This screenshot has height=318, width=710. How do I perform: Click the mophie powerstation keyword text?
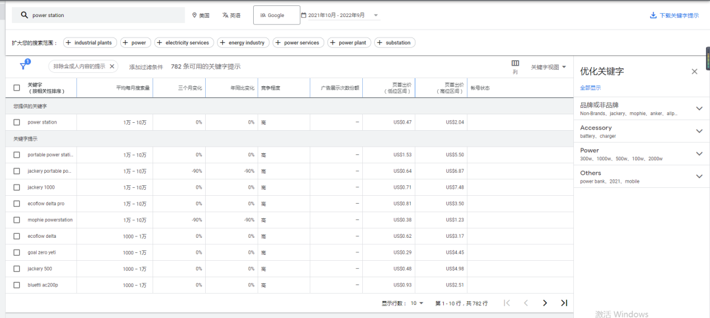(x=50, y=220)
